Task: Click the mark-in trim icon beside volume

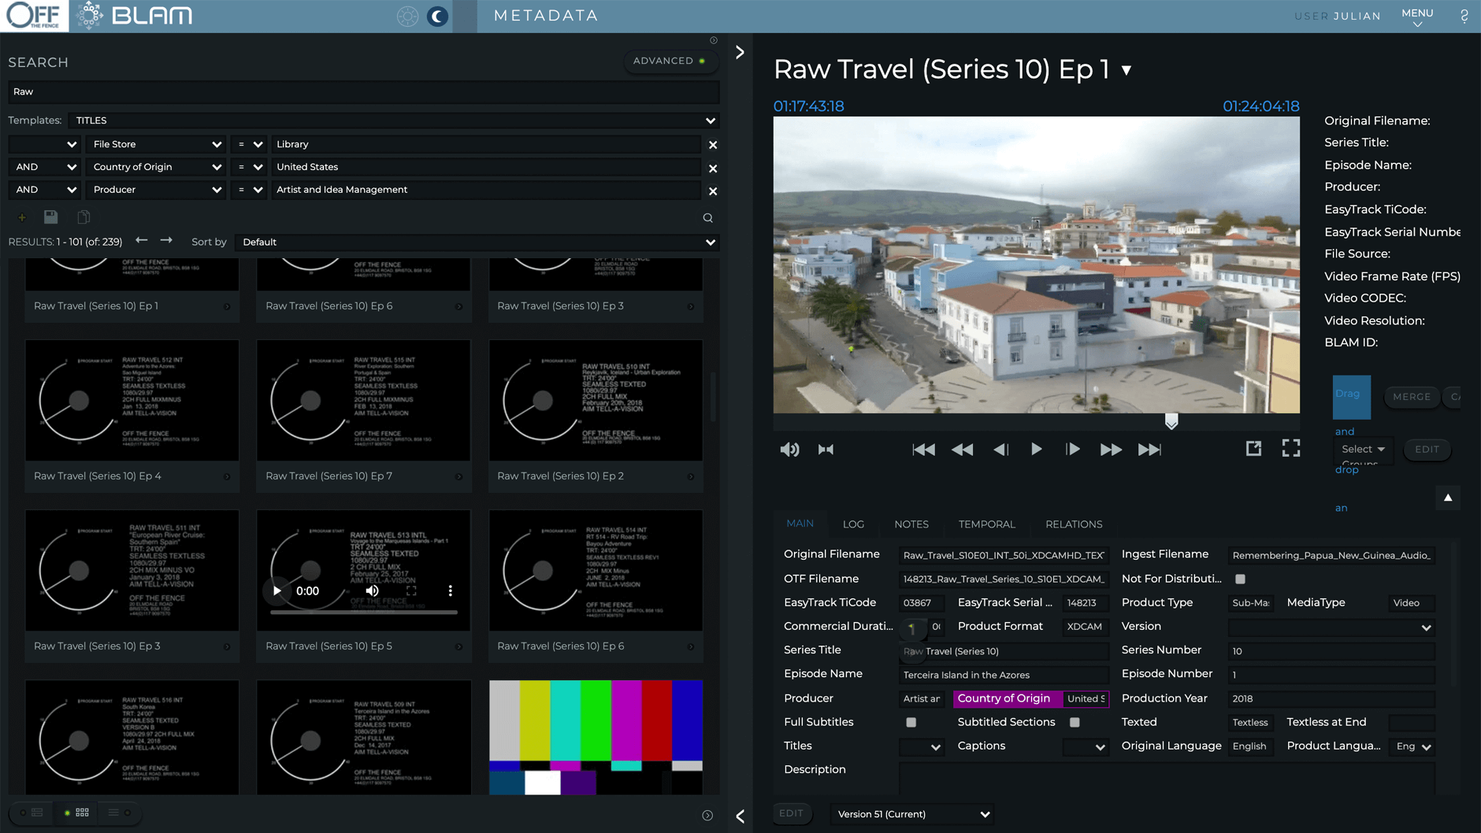Action: (x=826, y=450)
